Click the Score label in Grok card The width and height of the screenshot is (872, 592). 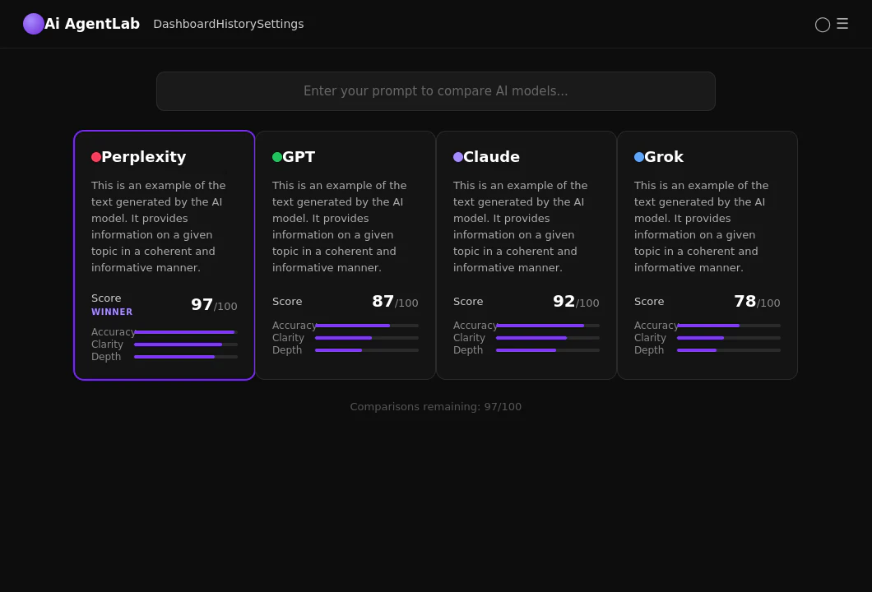pyautogui.click(x=649, y=301)
